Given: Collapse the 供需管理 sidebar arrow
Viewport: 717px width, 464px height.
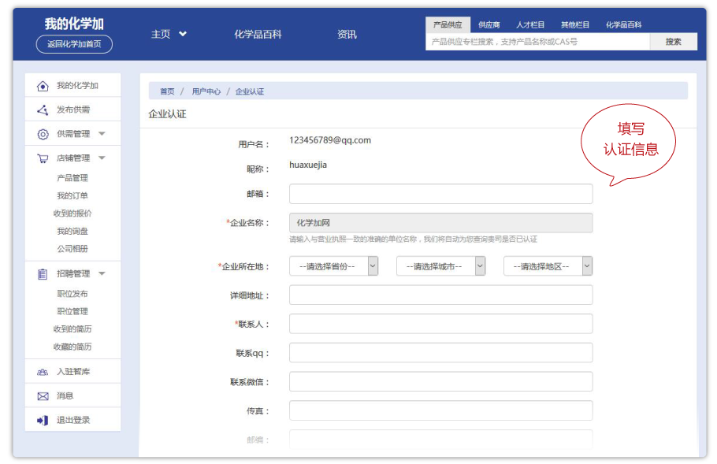Looking at the screenshot, I should click(102, 134).
